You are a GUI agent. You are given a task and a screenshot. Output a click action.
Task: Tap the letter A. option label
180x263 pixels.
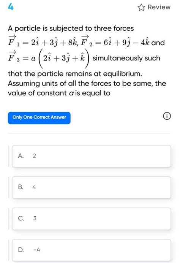click(x=21, y=156)
